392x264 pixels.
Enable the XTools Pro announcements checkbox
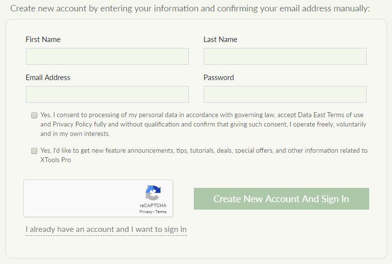coord(34,151)
